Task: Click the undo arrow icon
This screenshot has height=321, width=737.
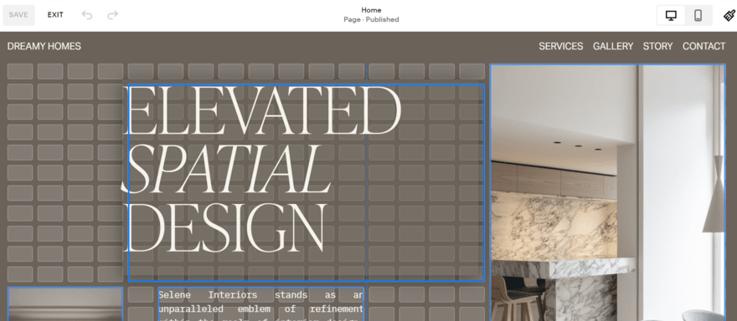Action: point(87,15)
